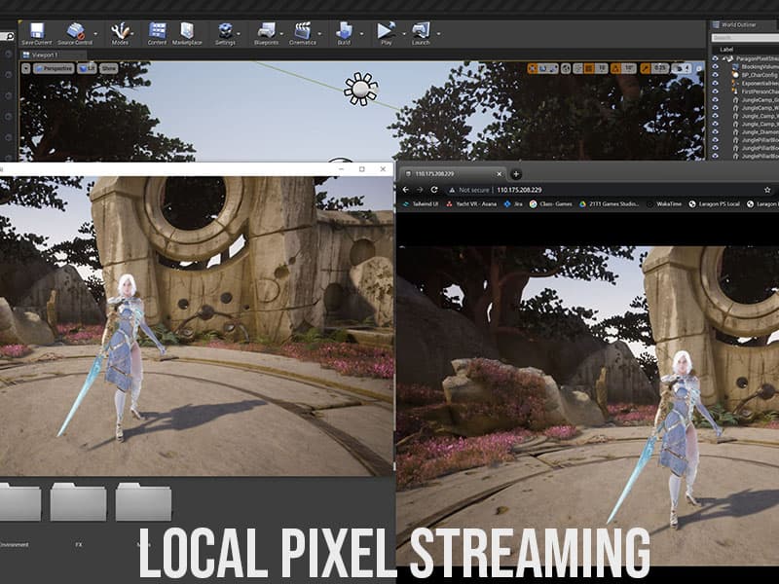Image resolution: width=779 pixels, height=584 pixels.
Task: Open a new browser tab with plus
Action: 516,174
